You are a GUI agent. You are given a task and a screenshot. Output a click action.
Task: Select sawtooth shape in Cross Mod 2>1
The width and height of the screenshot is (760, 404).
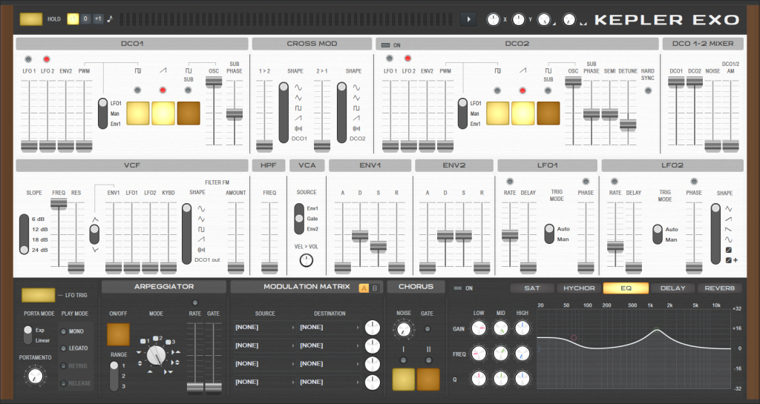point(356,118)
